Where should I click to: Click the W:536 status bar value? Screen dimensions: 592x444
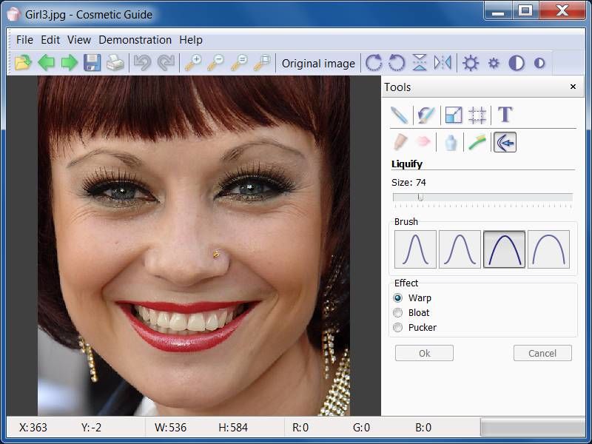(171, 428)
